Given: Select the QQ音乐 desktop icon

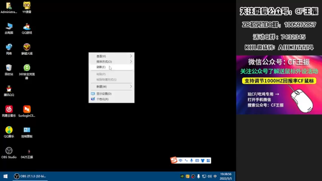Looking at the screenshot, I should (9, 132).
